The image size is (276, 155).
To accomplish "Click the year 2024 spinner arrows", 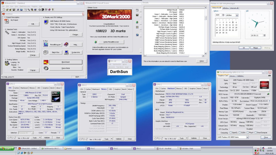I will point(223,15).
